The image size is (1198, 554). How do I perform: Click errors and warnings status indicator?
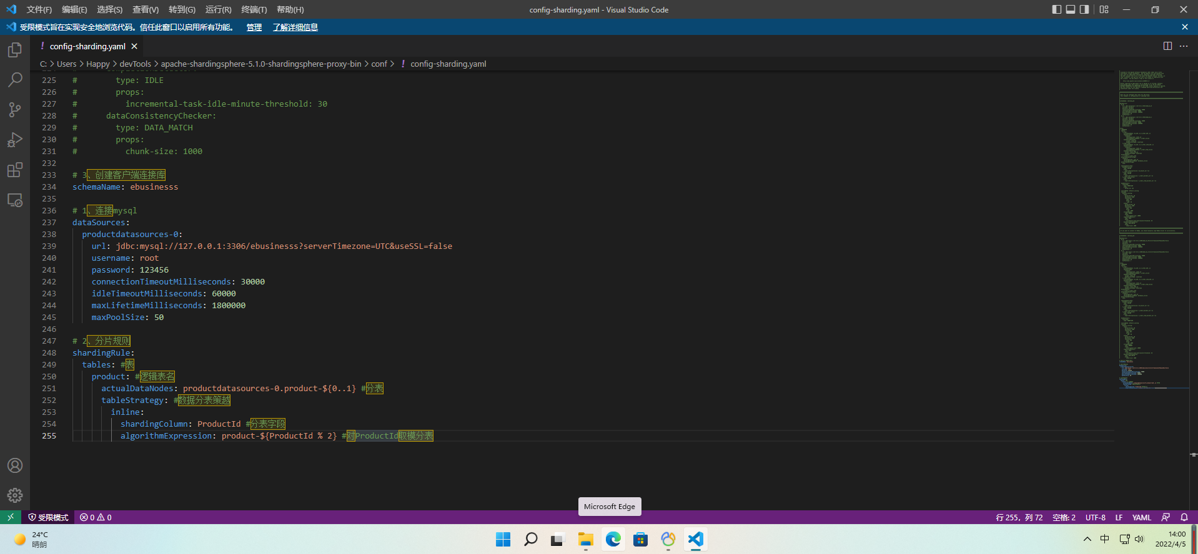pyautogui.click(x=96, y=517)
